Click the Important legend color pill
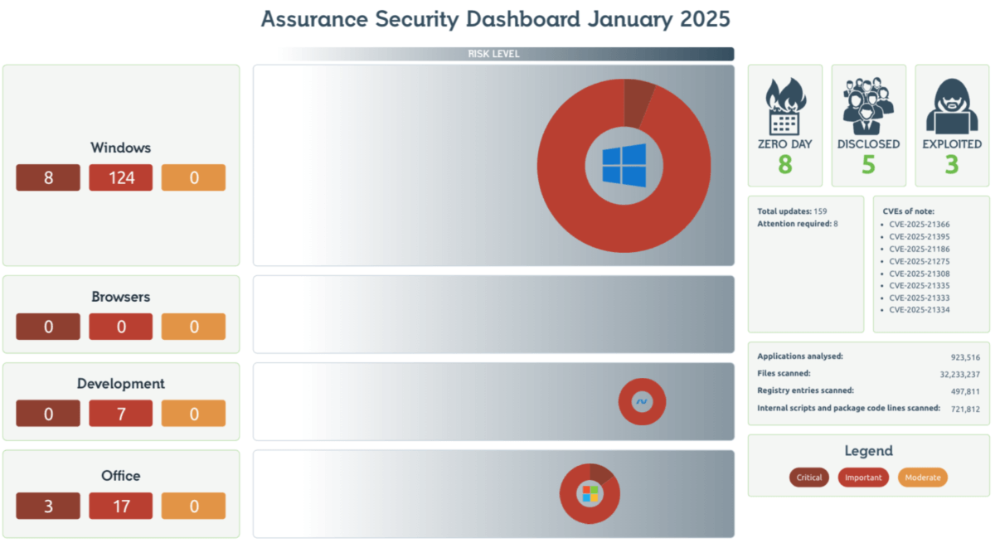The width and height of the screenshot is (995, 543). [863, 478]
